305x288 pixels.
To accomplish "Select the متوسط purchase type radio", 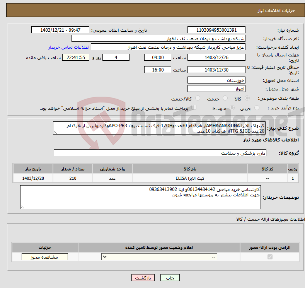I will pos(232,108).
